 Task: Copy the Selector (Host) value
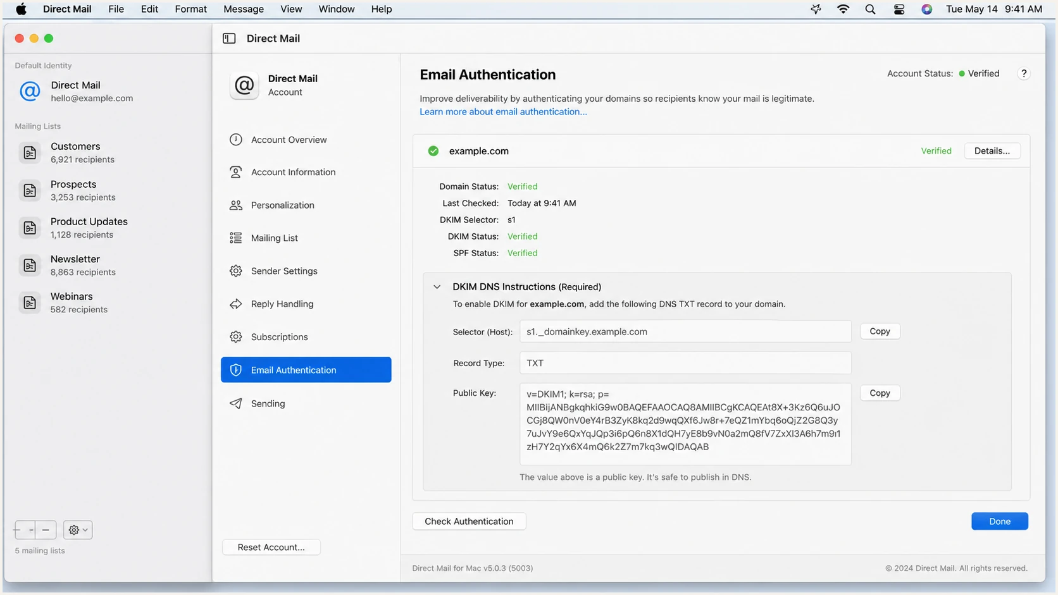pyautogui.click(x=880, y=331)
